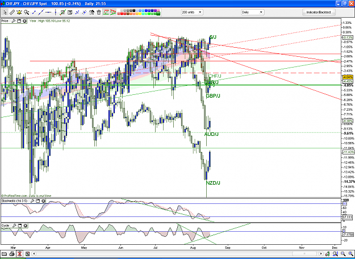
Task: Close the Price panel
Action: (24, 21)
